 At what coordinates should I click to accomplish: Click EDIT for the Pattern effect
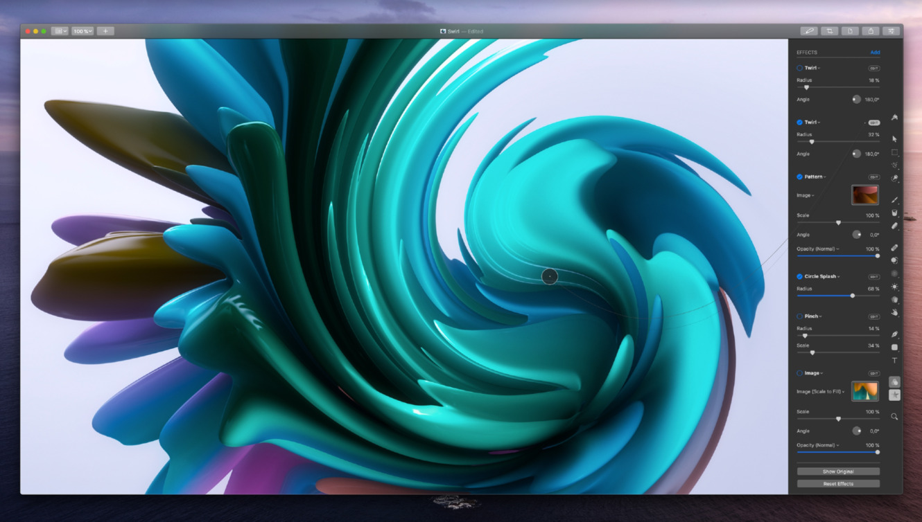pyautogui.click(x=874, y=177)
